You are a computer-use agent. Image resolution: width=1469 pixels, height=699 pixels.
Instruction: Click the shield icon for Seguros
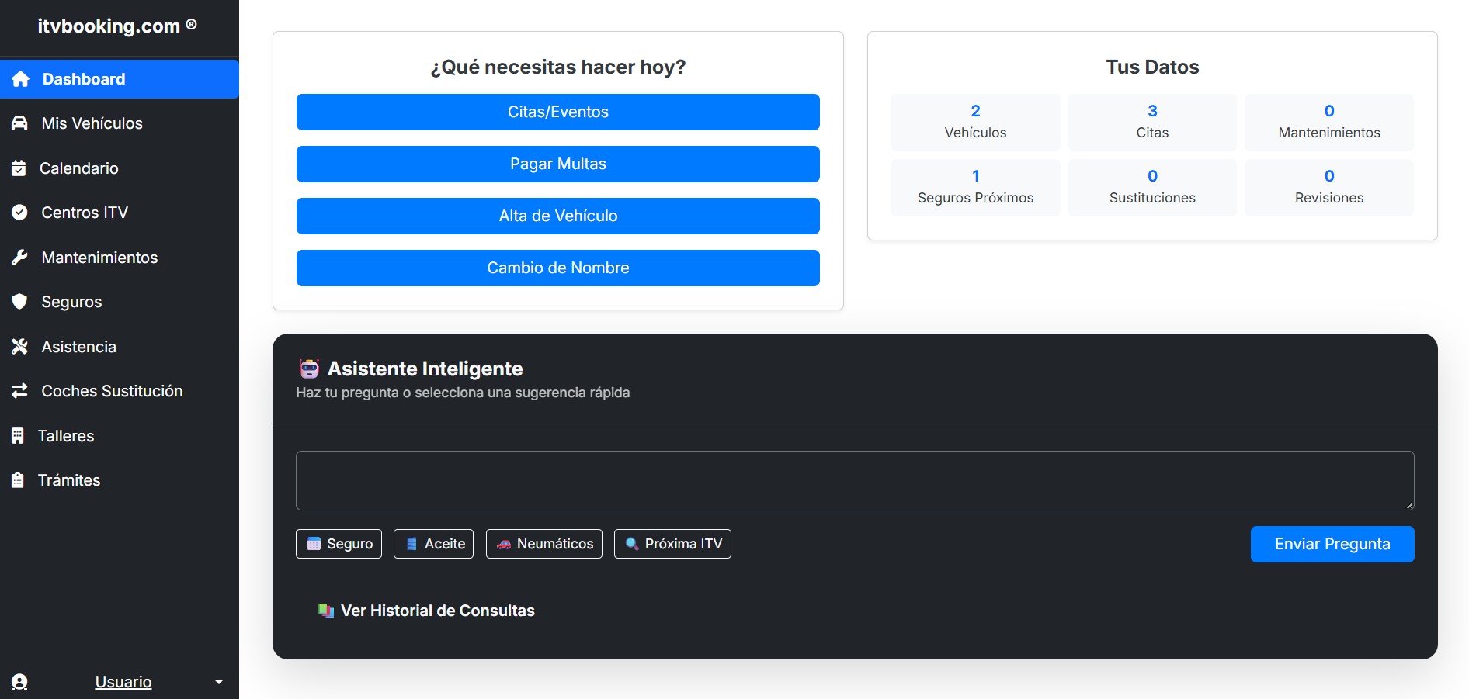[x=19, y=302]
